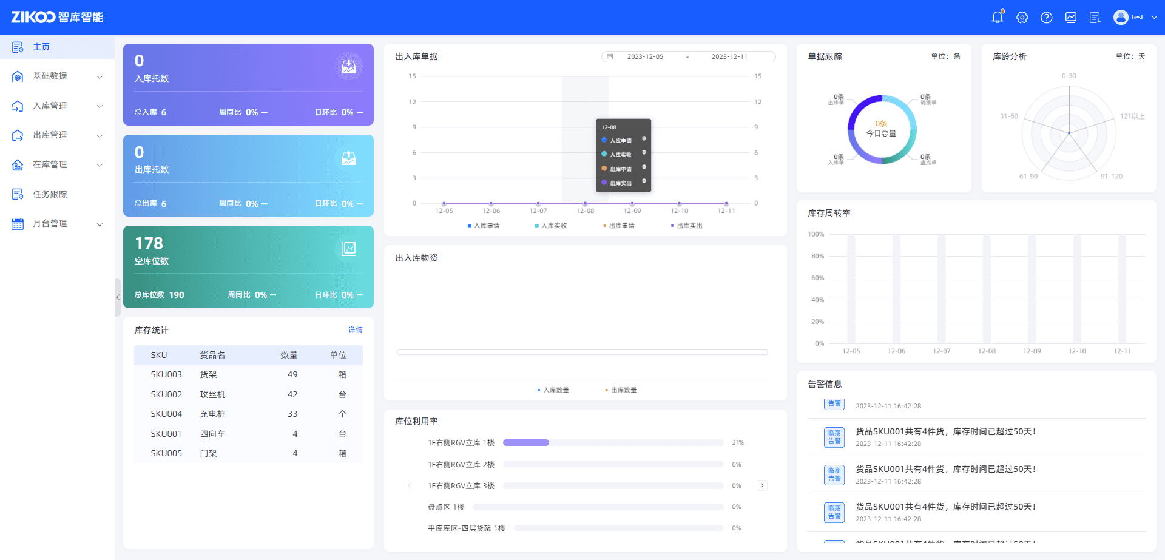Click the 12-08 data point on chart

click(x=585, y=204)
